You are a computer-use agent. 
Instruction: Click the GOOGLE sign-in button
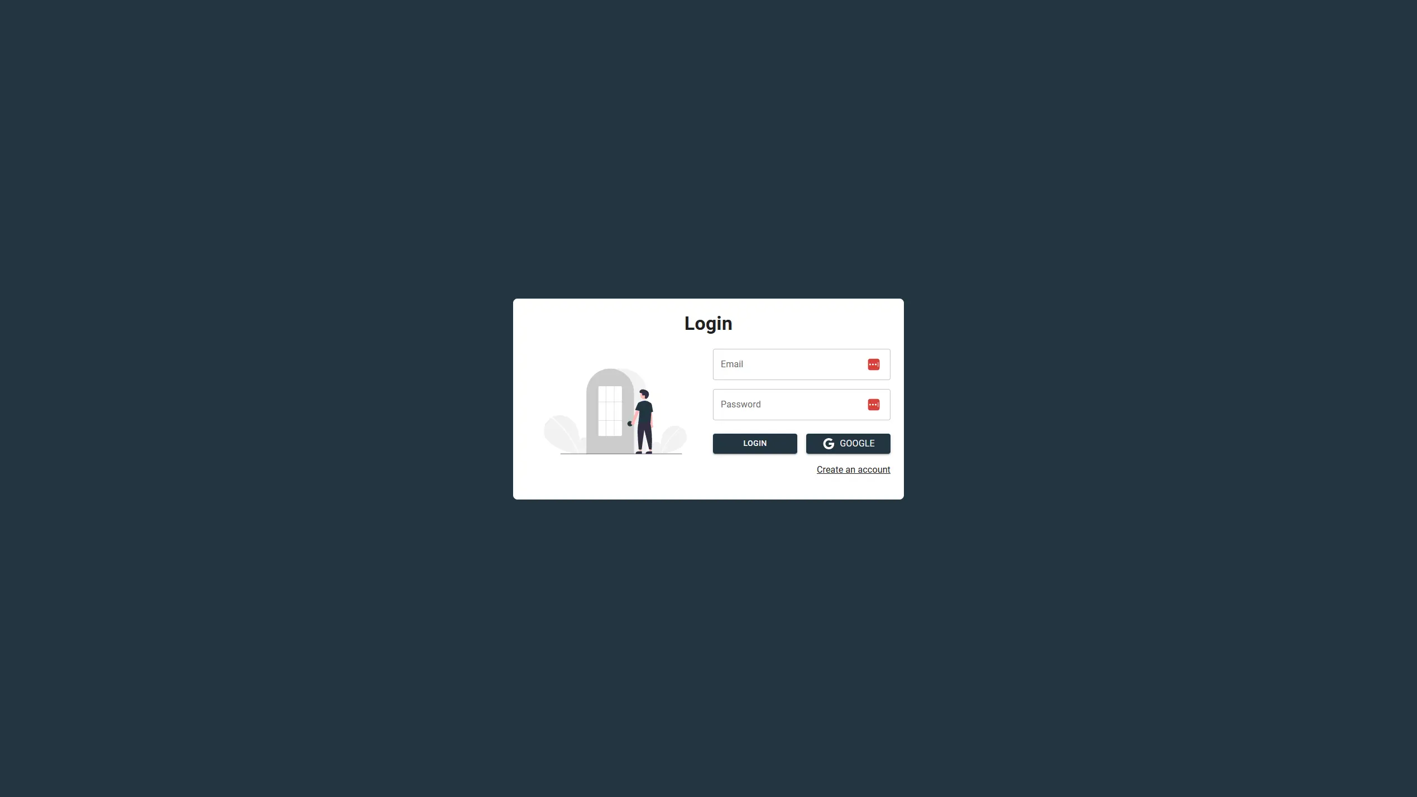[x=848, y=444]
